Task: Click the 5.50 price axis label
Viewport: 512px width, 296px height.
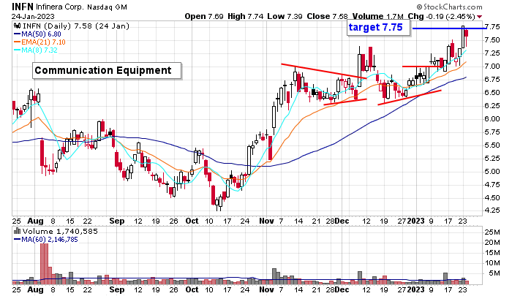Action: pyautogui.click(x=492, y=145)
